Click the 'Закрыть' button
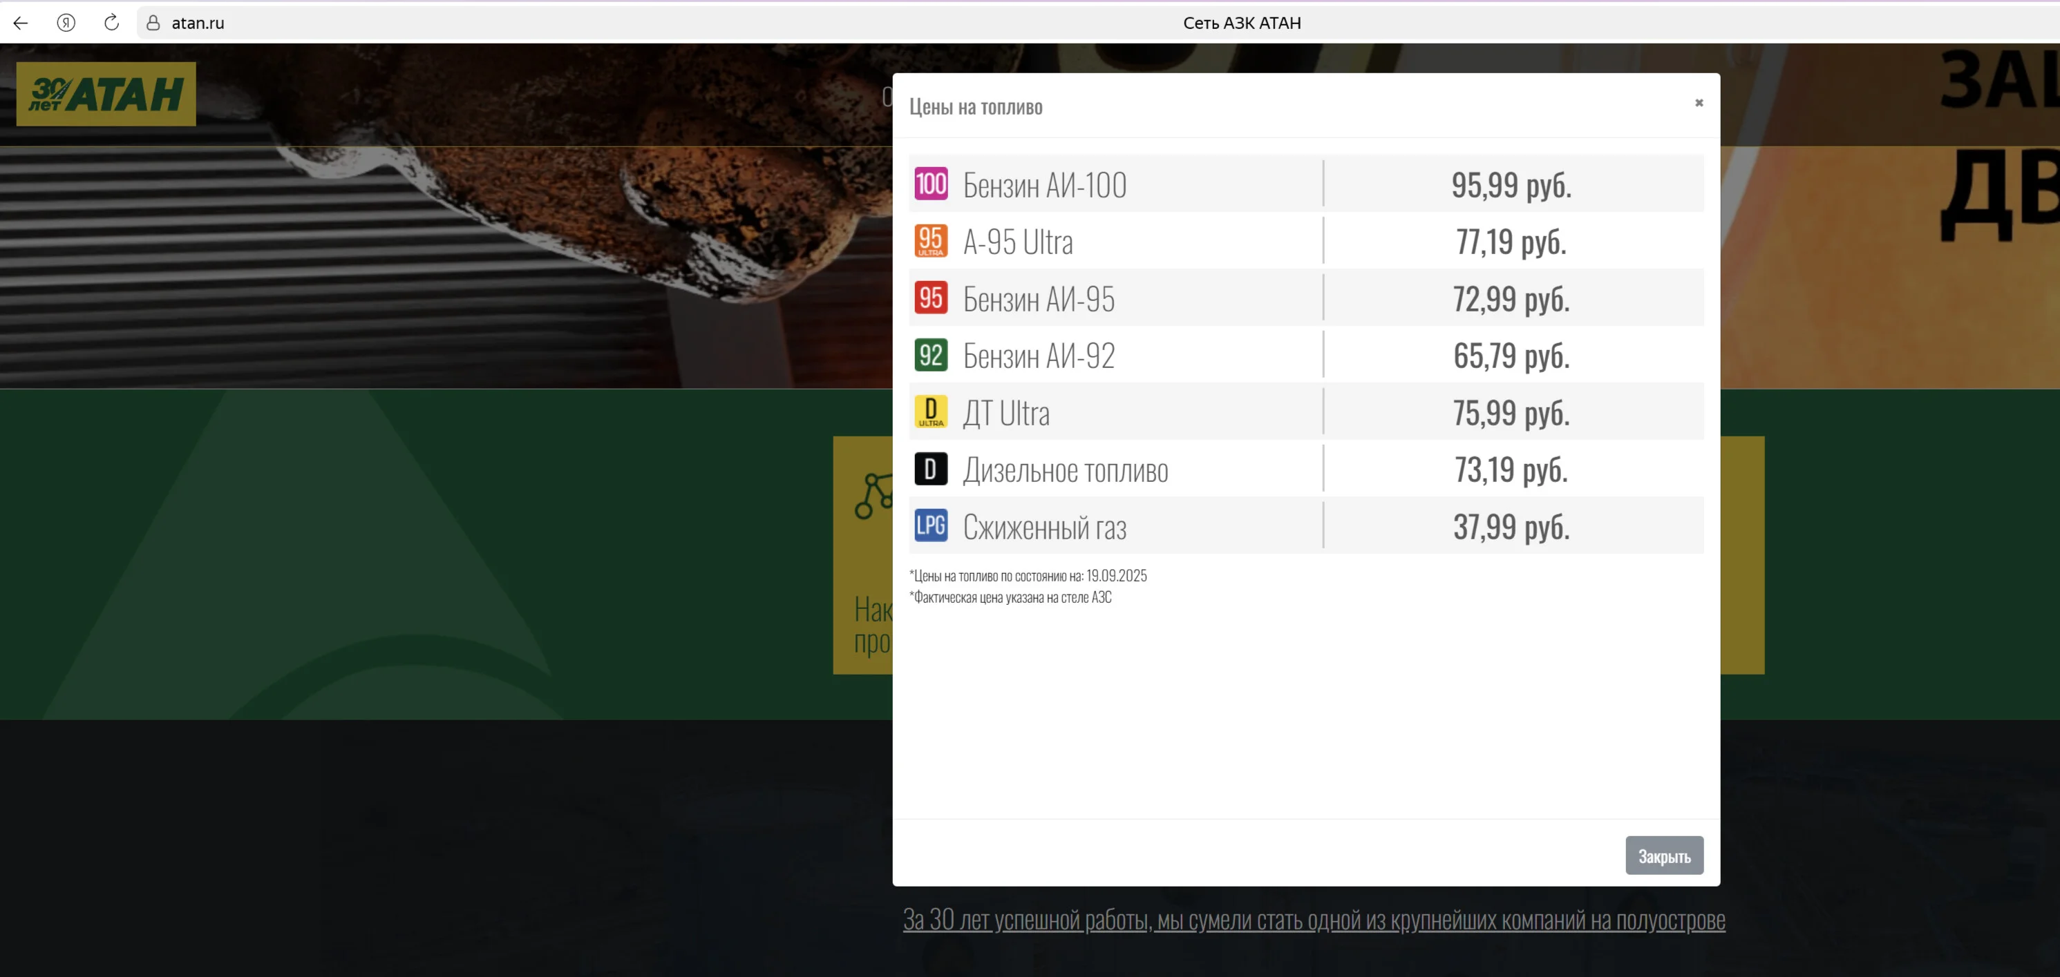This screenshot has height=977, width=2060. pos(1664,855)
